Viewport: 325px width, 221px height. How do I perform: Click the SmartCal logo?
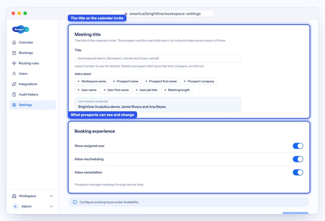tap(21, 29)
